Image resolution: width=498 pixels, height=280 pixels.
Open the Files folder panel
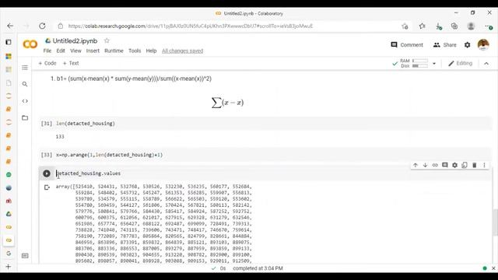pyautogui.click(x=25, y=117)
